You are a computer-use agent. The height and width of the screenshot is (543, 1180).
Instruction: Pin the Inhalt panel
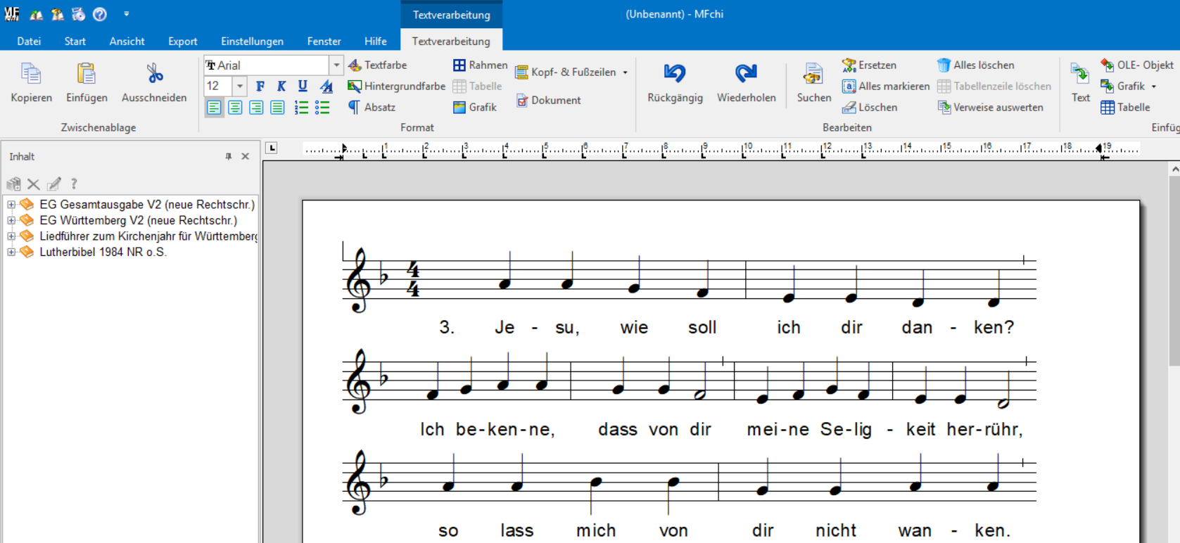[229, 156]
